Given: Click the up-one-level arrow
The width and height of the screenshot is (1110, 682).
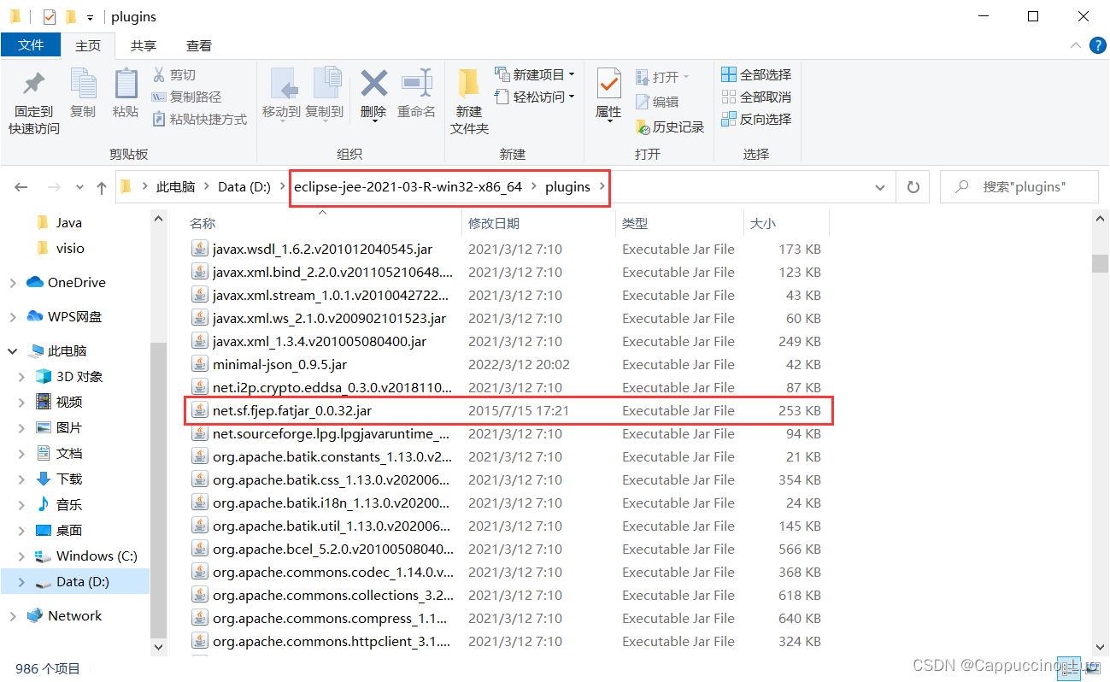Looking at the screenshot, I should 102,187.
